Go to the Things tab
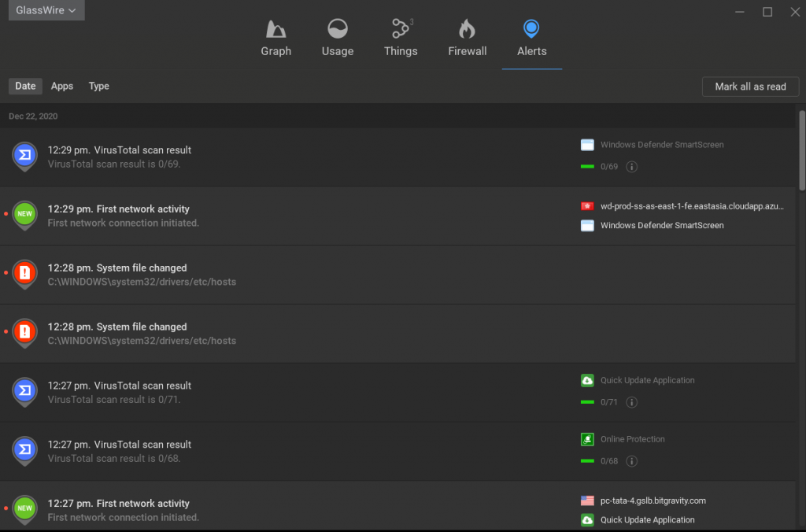 click(401, 38)
